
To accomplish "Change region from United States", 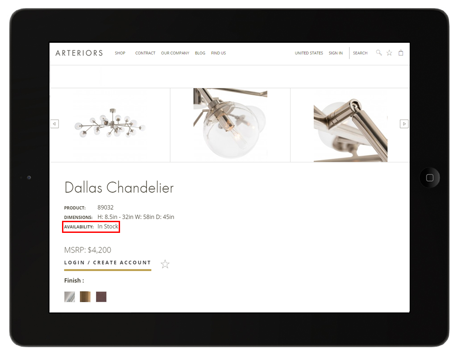I will [309, 53].
